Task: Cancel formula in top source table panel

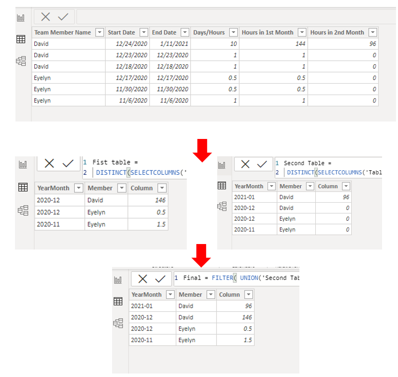Action: pos(46,17)
